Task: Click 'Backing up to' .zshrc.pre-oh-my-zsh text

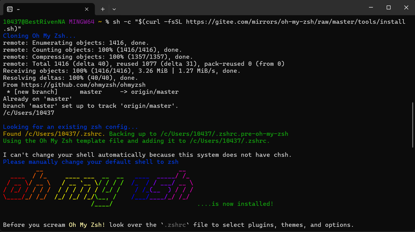Action: point(199,134)
